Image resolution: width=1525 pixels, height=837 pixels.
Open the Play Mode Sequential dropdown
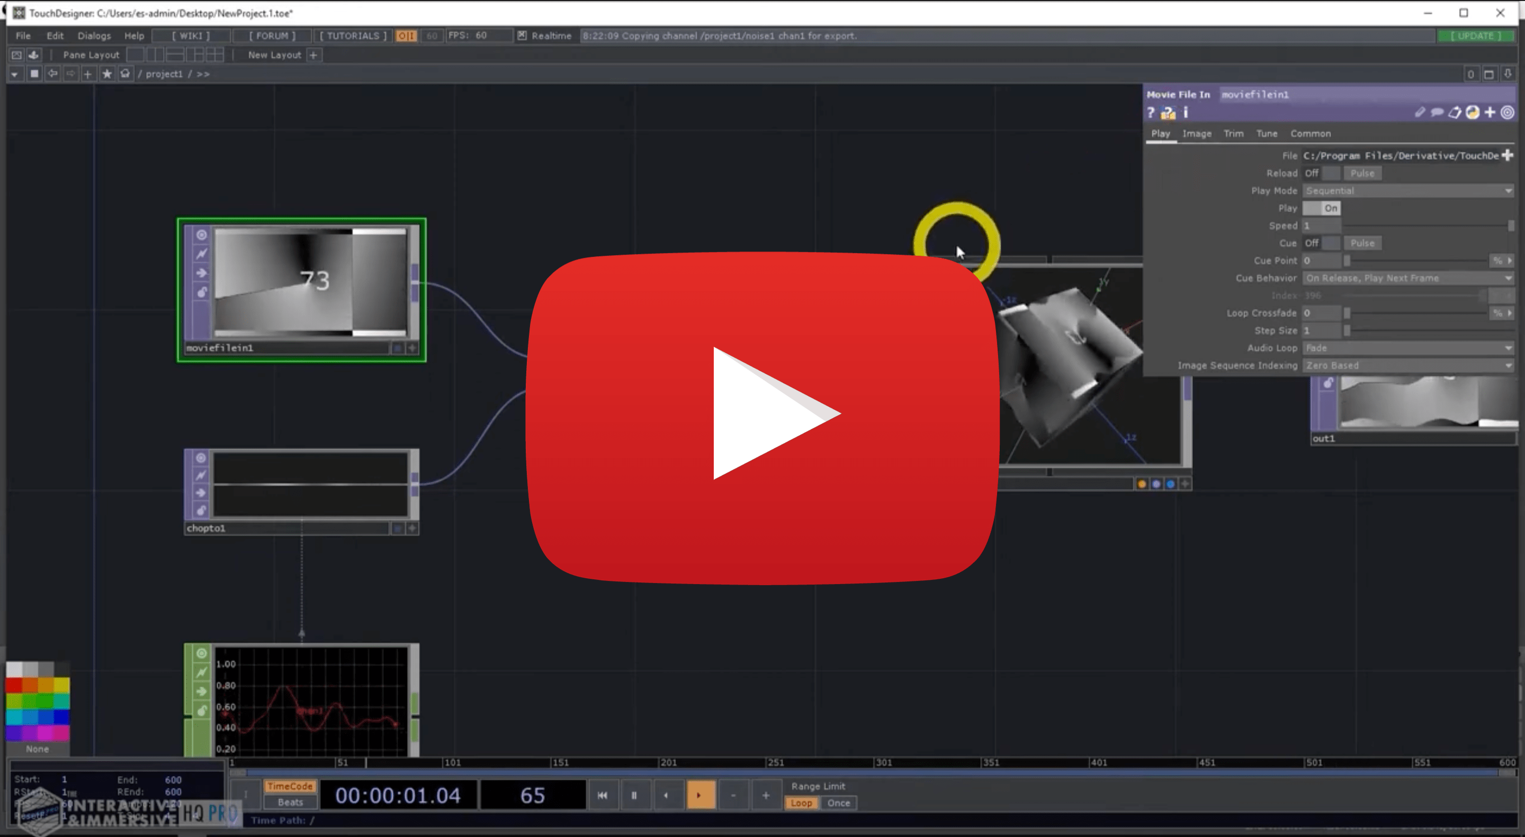[x=1407, y=191]
